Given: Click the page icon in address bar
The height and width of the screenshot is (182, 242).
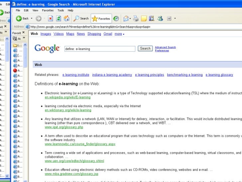Looking at the screenshot, I should click(28, 27).
